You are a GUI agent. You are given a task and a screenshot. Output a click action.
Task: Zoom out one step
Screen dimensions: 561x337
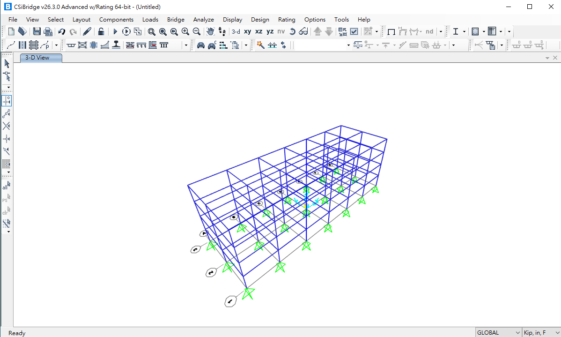[x=196, y=31]
